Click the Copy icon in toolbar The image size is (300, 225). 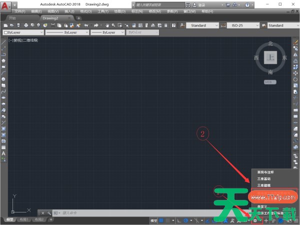tap(59, 26)
